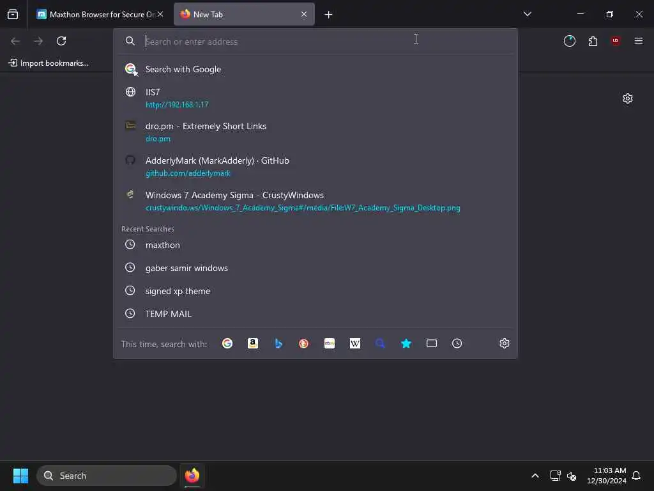Open new tab page settings gear
This screenshot has height=491, width=654.
(x=627, y=98)
